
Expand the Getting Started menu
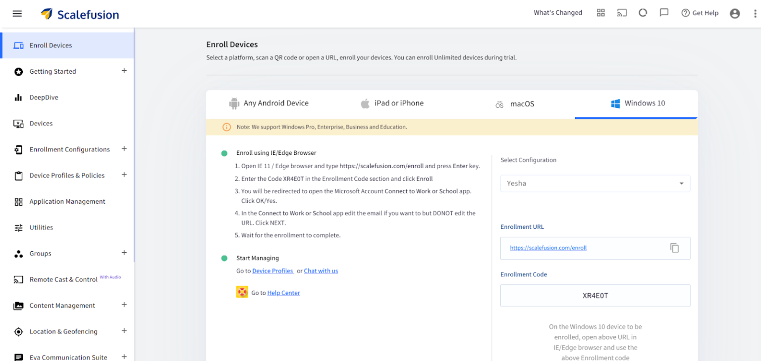[x=124, y=71]
